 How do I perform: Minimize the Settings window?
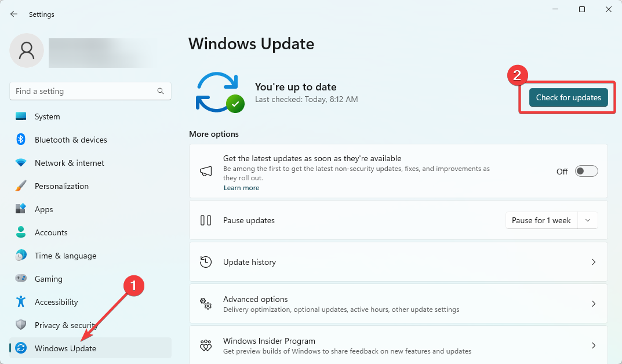pos(555,9)
